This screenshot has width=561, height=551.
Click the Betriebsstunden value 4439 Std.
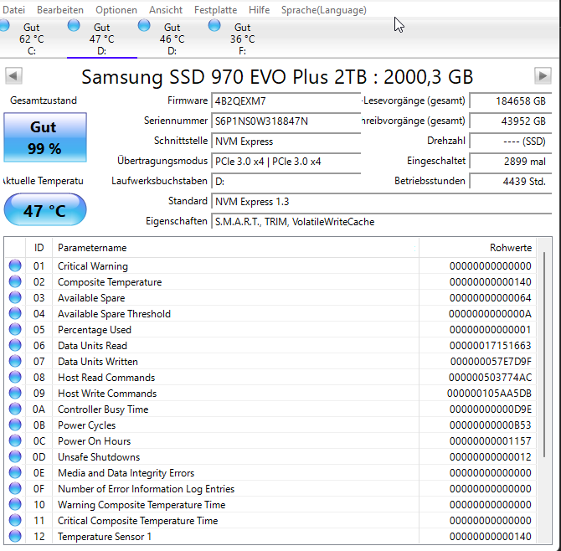pos(511,182)
